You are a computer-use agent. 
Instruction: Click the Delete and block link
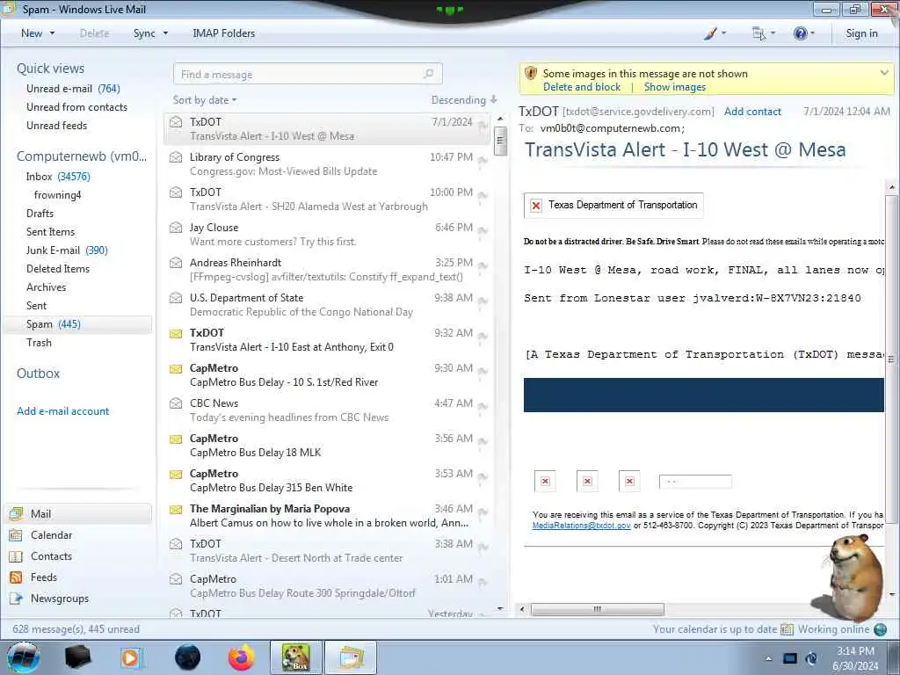[x=582, y=87]
